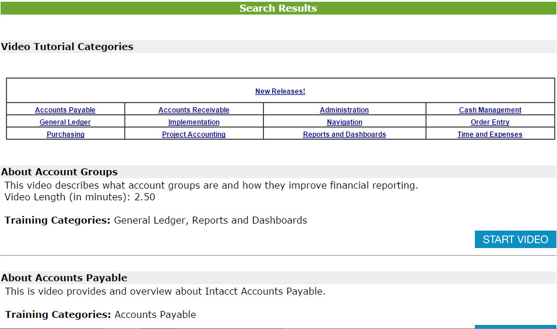
Task: Go to the Administration category
Action: point(344,110)
